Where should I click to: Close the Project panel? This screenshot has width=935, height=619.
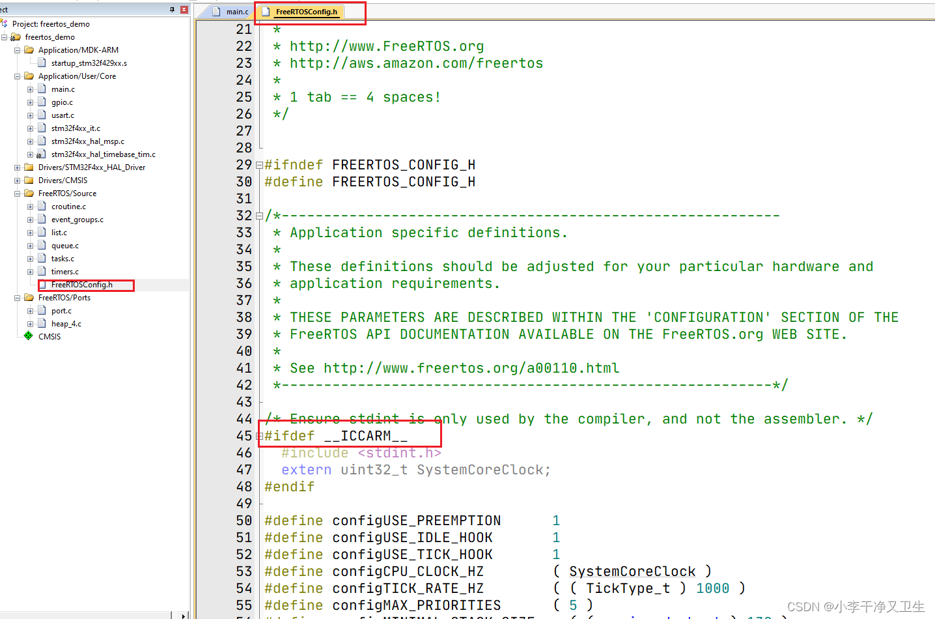[x=184, y=10]
